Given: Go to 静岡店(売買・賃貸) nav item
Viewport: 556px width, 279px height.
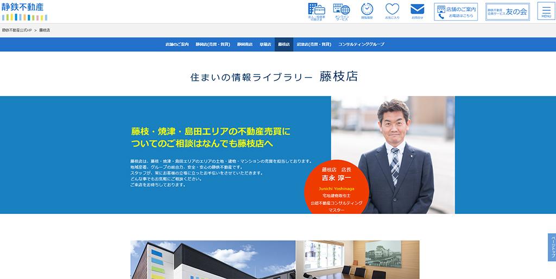Looking at the screenshot, I should [213, 44].
